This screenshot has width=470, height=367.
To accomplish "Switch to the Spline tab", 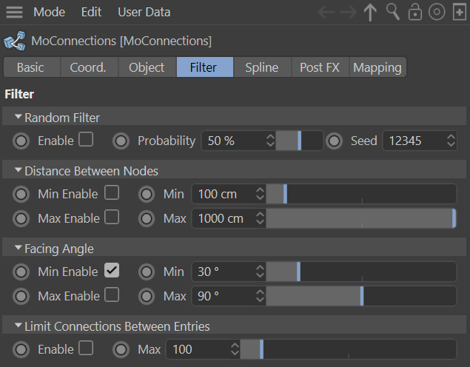I will click(262, 67).
